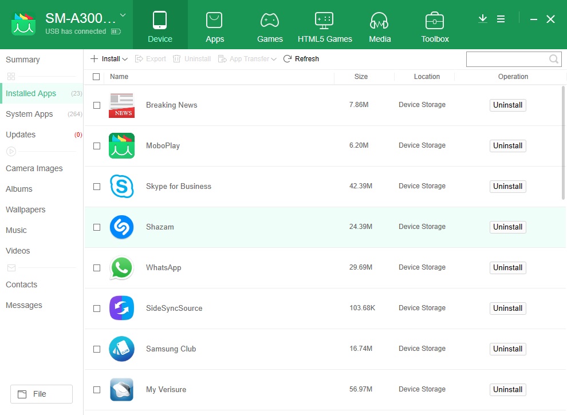
Task: Click the MoboPlay logo icon
Action: coord(121,145)
